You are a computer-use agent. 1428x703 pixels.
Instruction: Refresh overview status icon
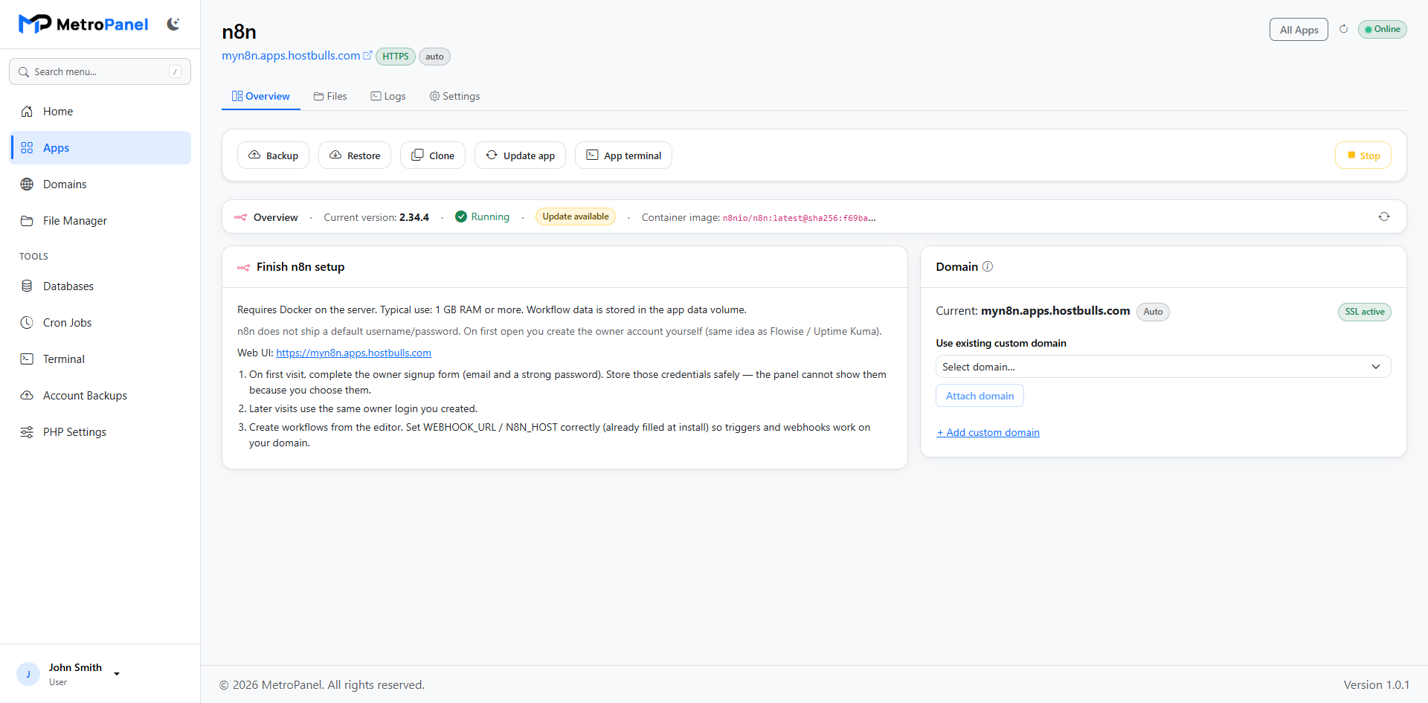[1384, 216]
